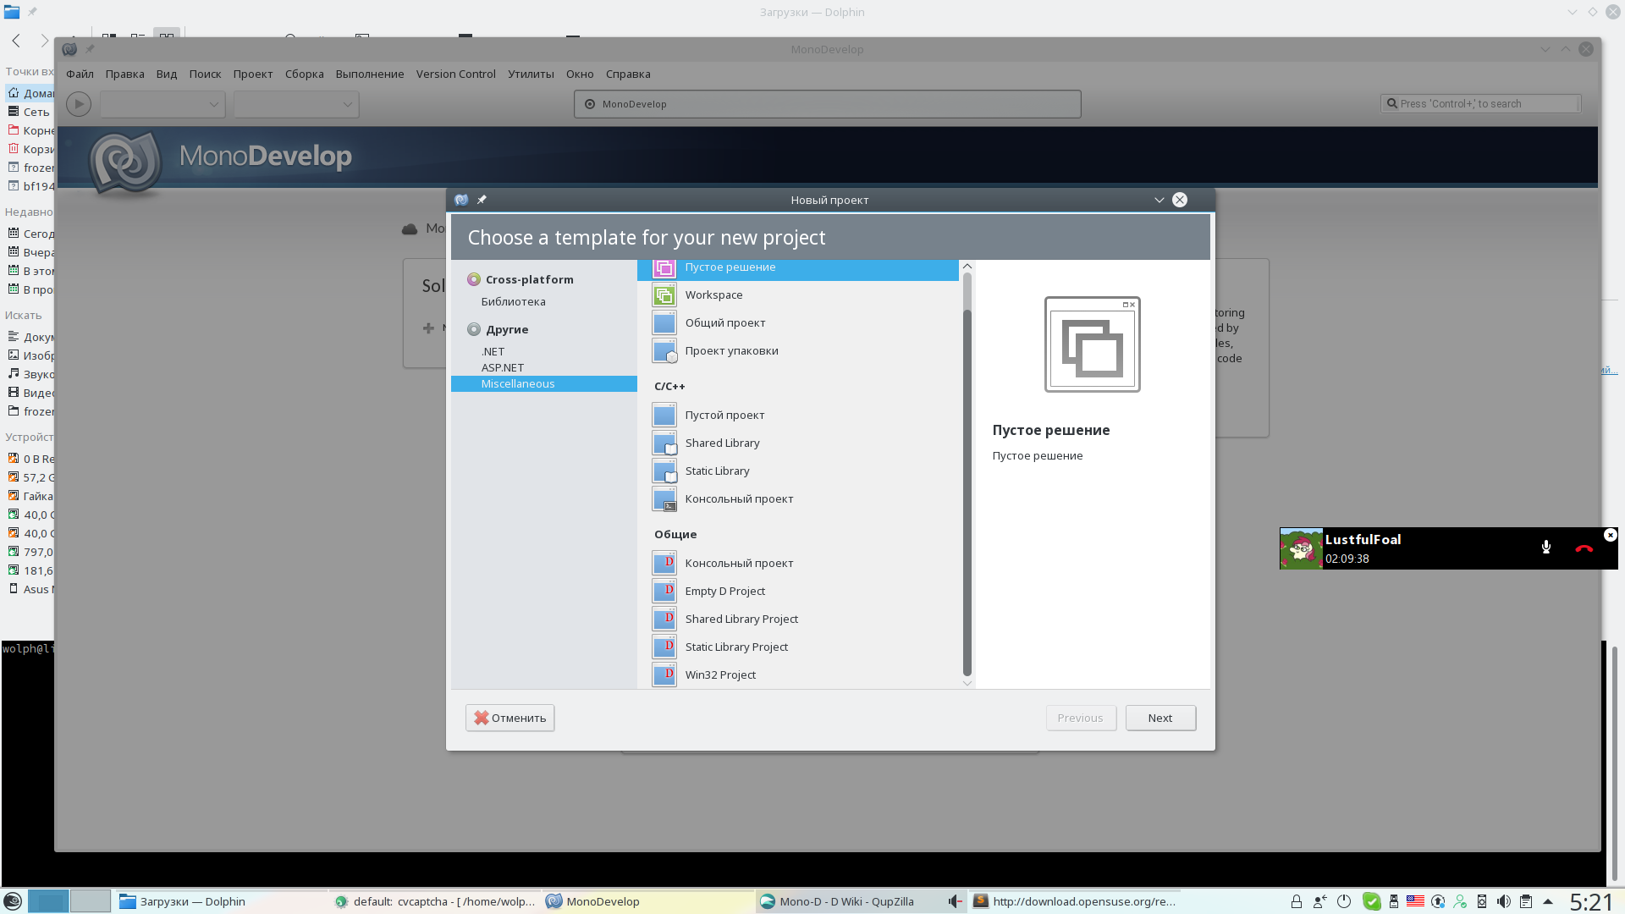The width and height of the screenshot is (1625, 914).
Task: Open the Утилиты menu
Action: [x=531, y=74]
